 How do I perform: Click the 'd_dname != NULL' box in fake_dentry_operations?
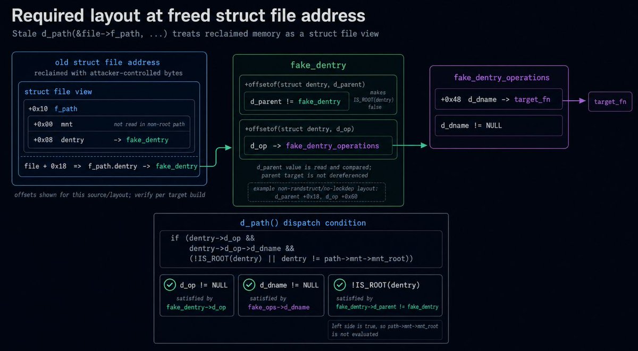[499, 125]
